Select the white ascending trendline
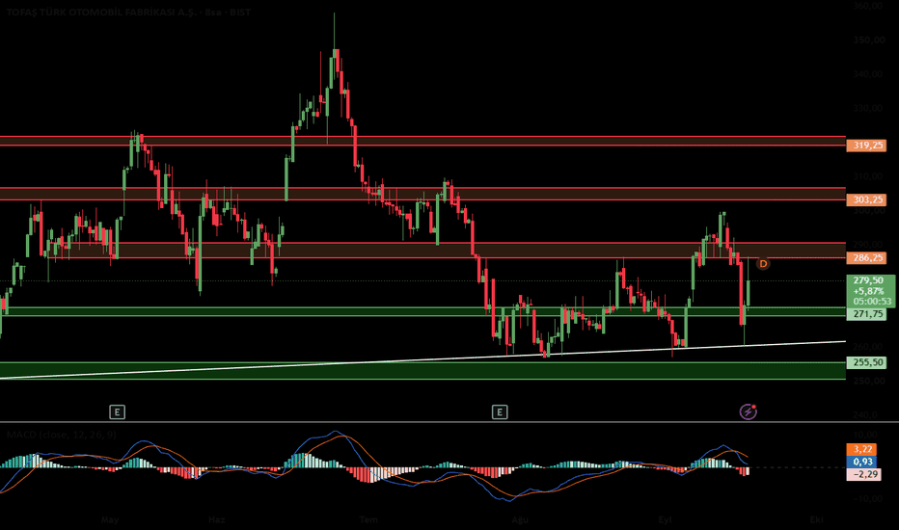Screen dimensions: 899x530 pyautogui.click(x=422, y=359)
